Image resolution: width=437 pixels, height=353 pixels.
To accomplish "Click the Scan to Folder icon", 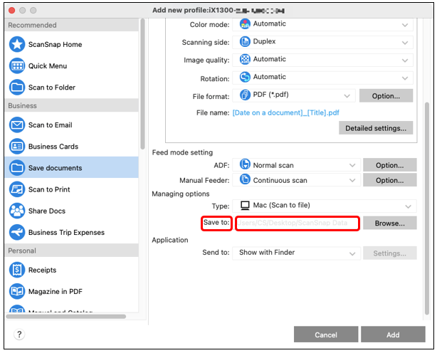I will [17, 88].
